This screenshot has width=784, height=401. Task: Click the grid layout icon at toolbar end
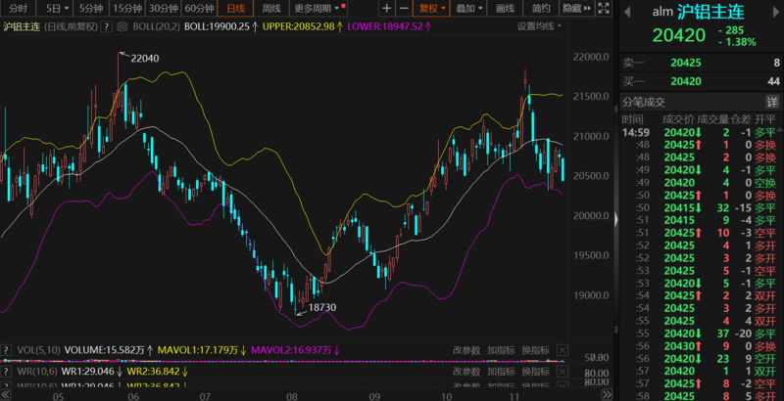point(603,8)
